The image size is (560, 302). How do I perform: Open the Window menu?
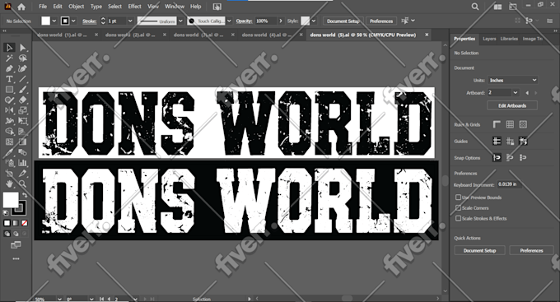click(x=175, y=7)
